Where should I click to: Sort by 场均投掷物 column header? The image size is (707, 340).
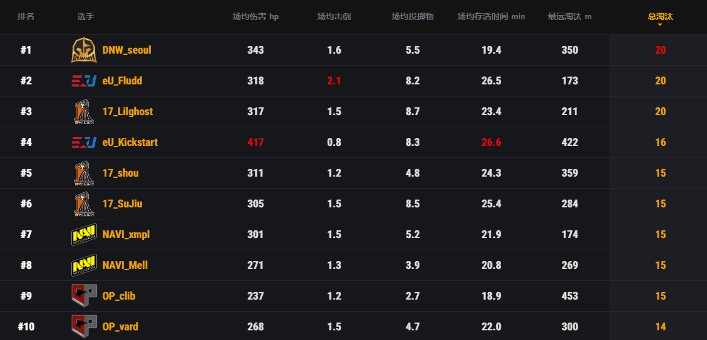413,17
